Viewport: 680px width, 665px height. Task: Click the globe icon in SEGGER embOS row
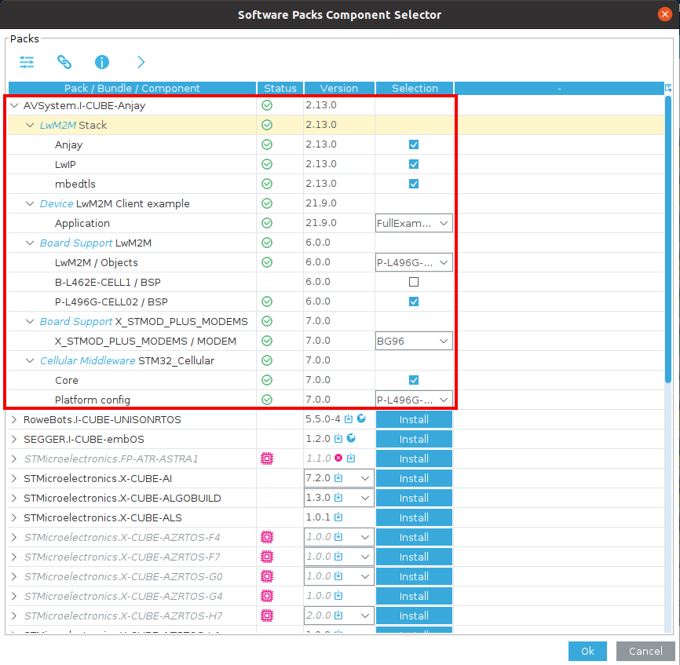click(x=351, y=438)
